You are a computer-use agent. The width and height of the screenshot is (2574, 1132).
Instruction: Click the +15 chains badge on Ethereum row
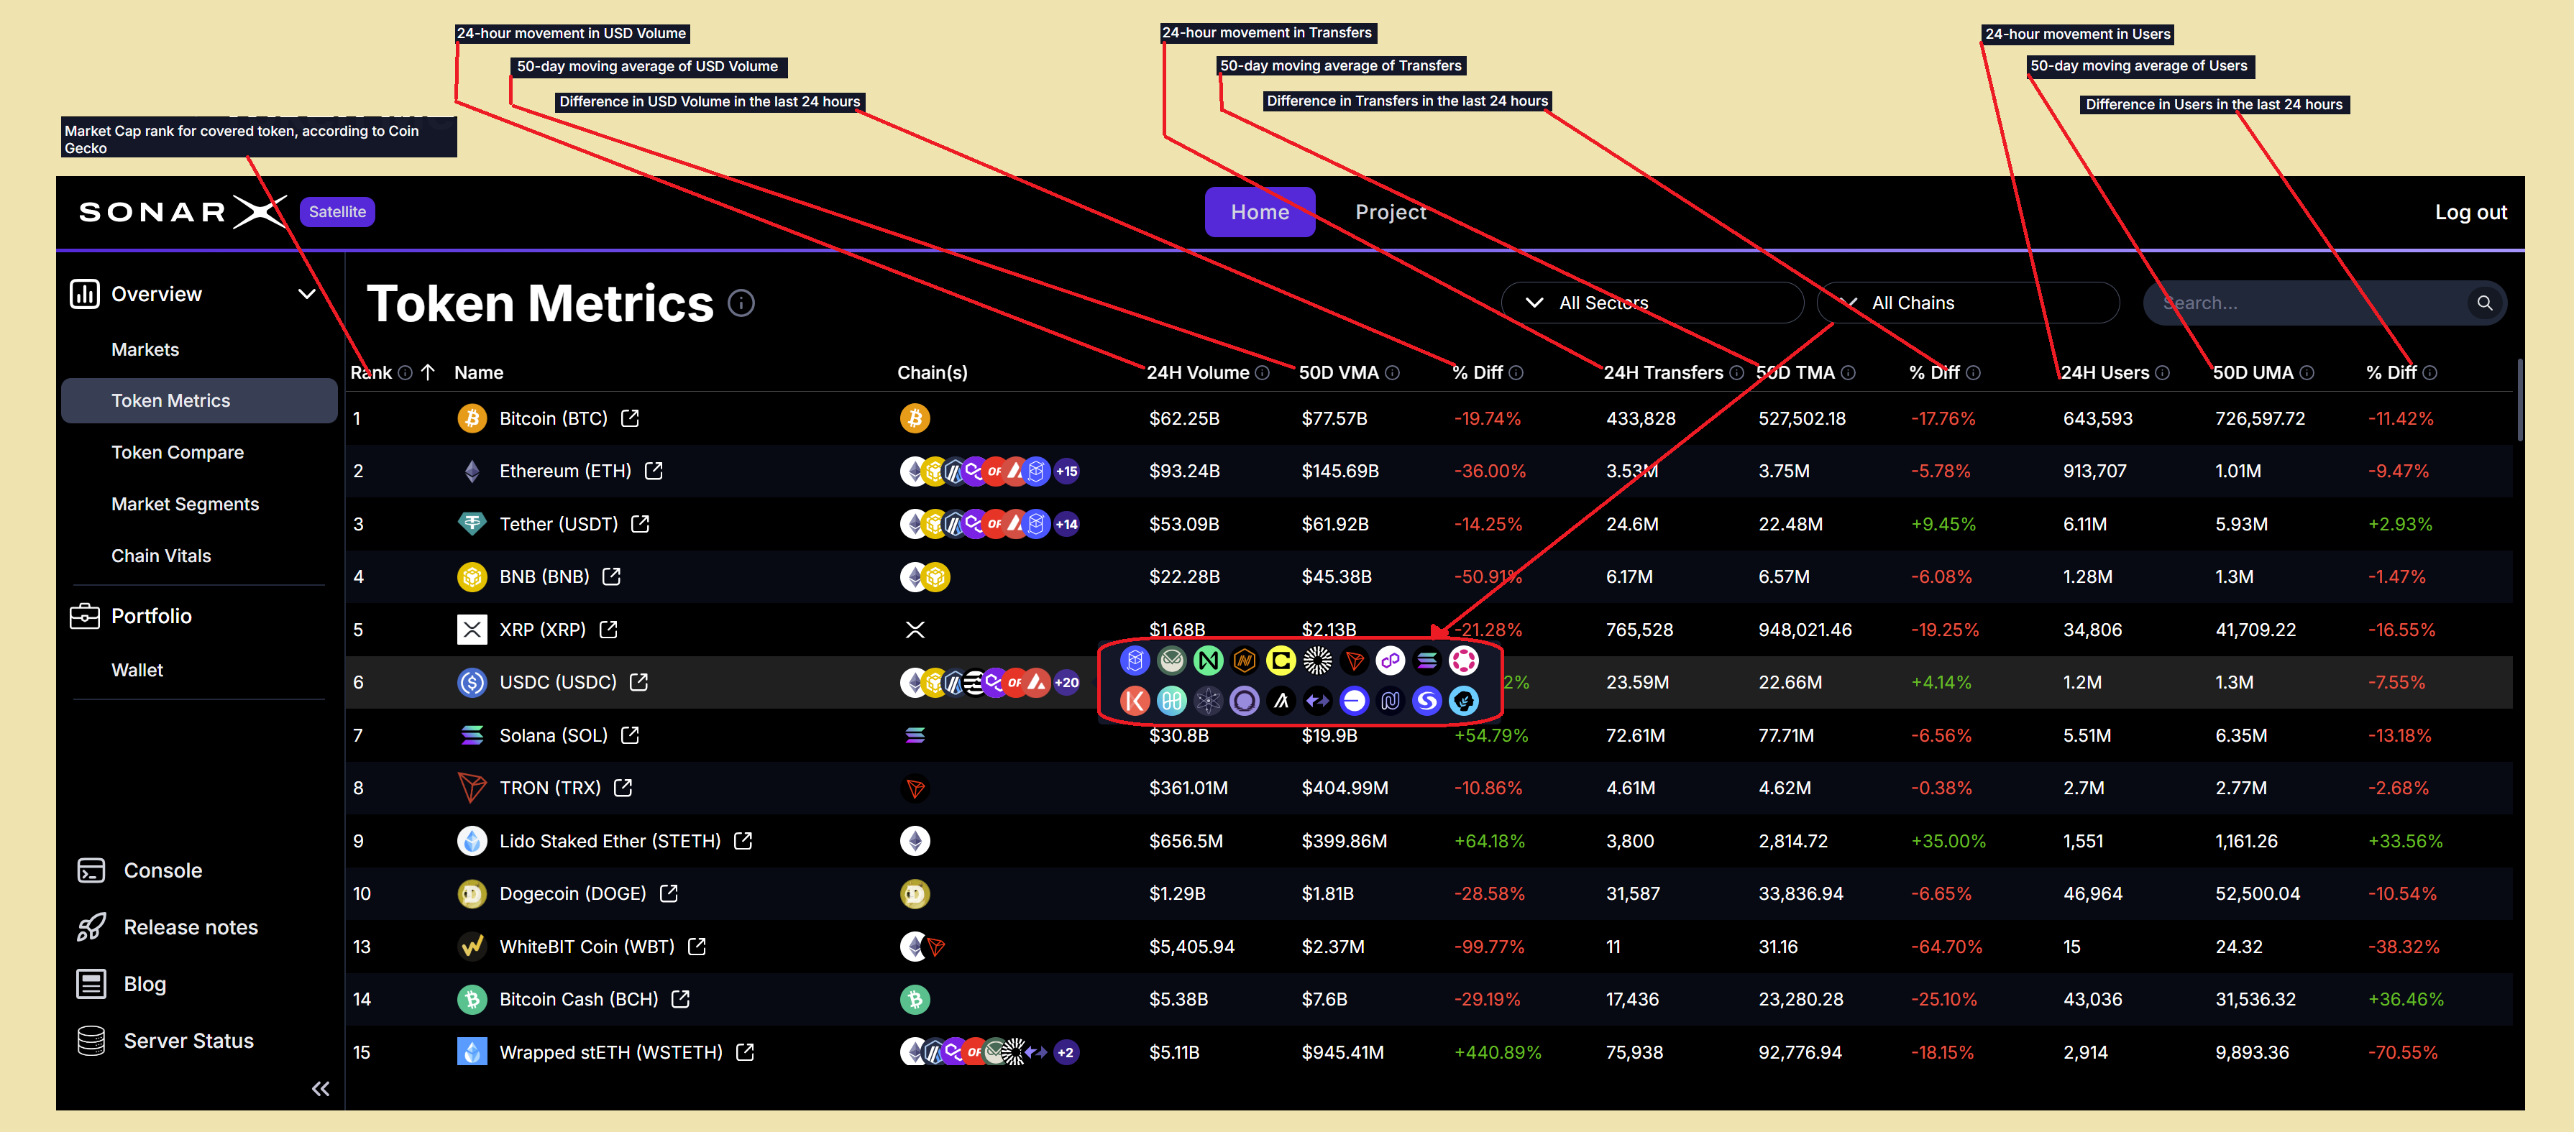click(x=1066, y=471)
